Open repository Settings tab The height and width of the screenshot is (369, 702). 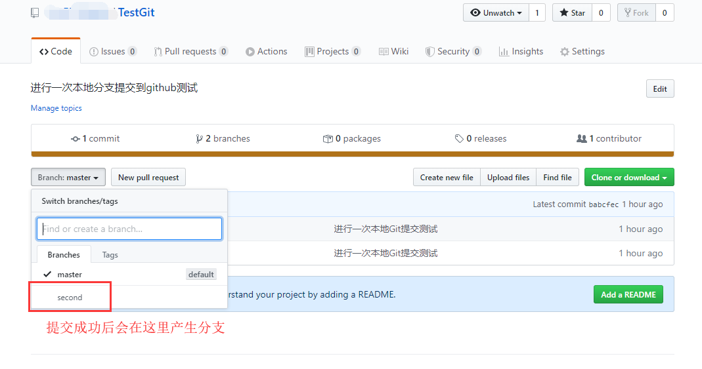tap(582, 51)
